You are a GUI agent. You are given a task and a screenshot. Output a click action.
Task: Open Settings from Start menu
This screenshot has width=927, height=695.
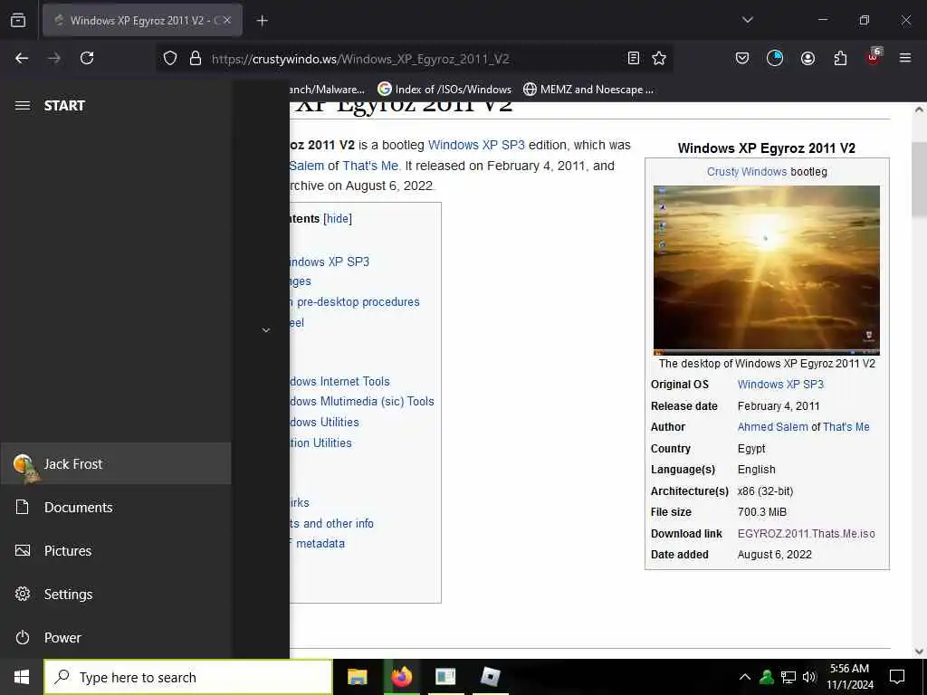tap(116, 594)
